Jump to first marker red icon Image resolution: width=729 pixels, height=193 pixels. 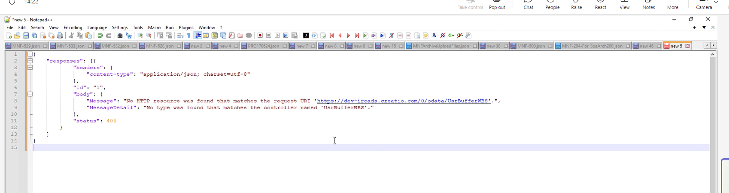(331, 36)
